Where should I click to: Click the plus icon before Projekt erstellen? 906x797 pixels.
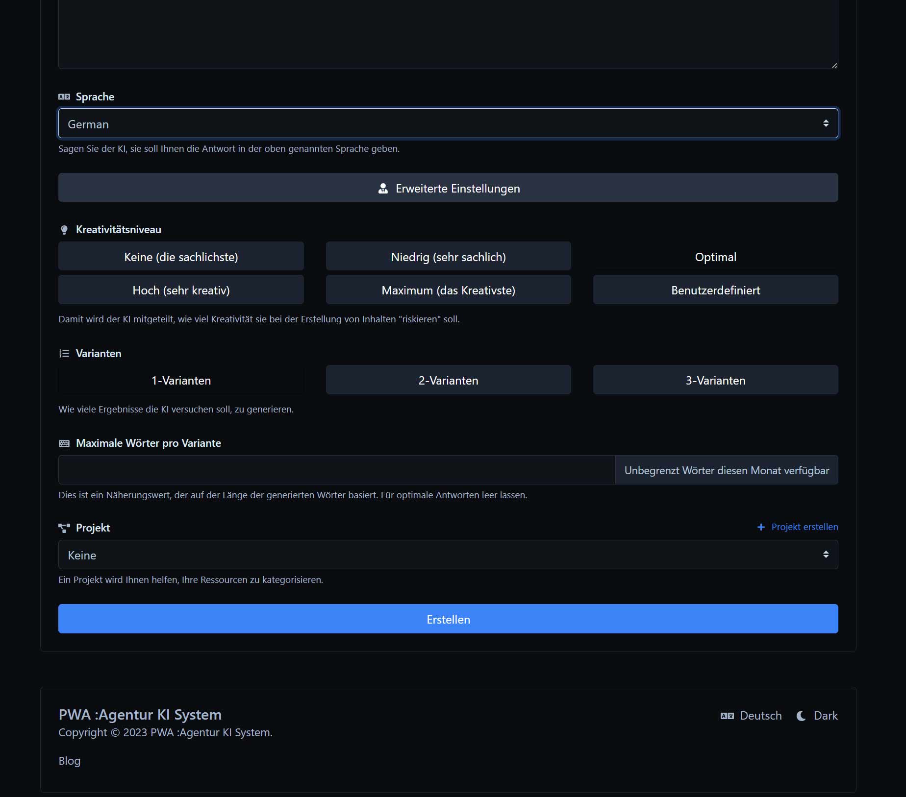point(761,527)
